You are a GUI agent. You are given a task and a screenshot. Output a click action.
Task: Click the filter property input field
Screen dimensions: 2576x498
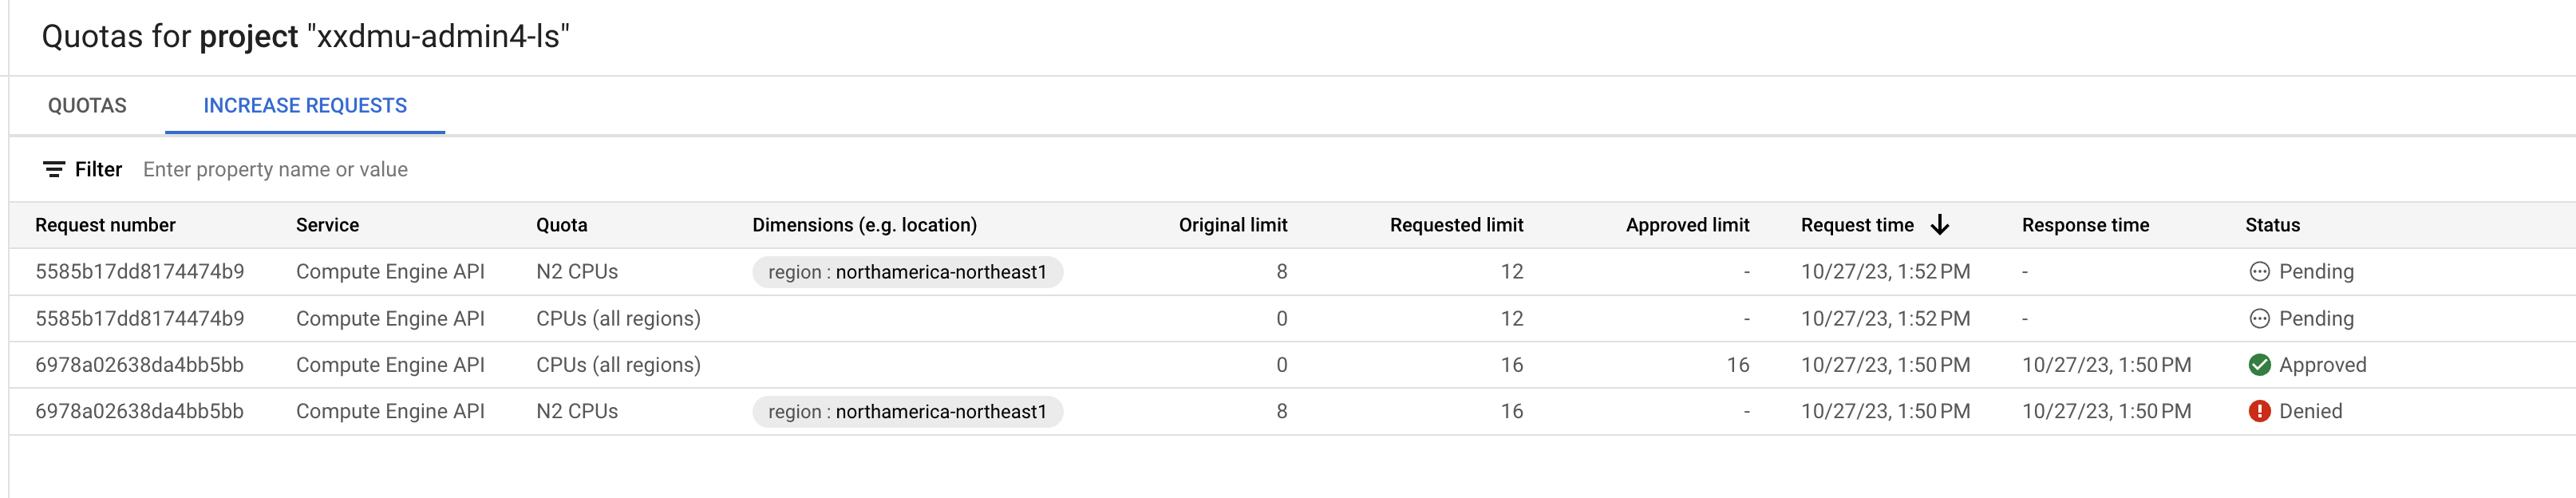(x=400, y=169)
